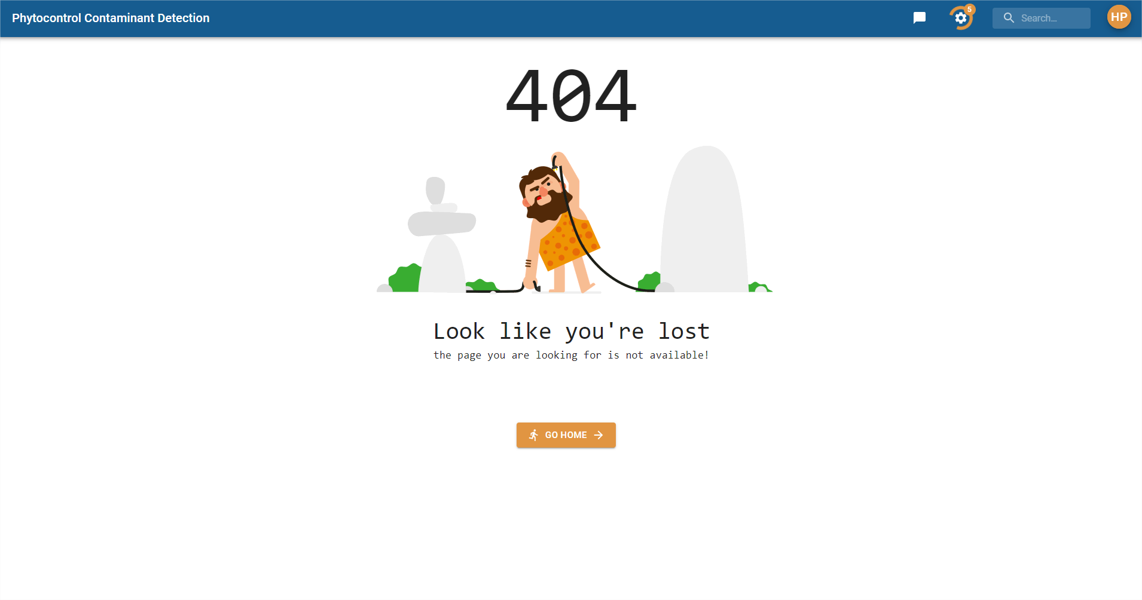Click the "page not available" message text
The height and width of the screenshot is (600, 1142).
point(571,355)
